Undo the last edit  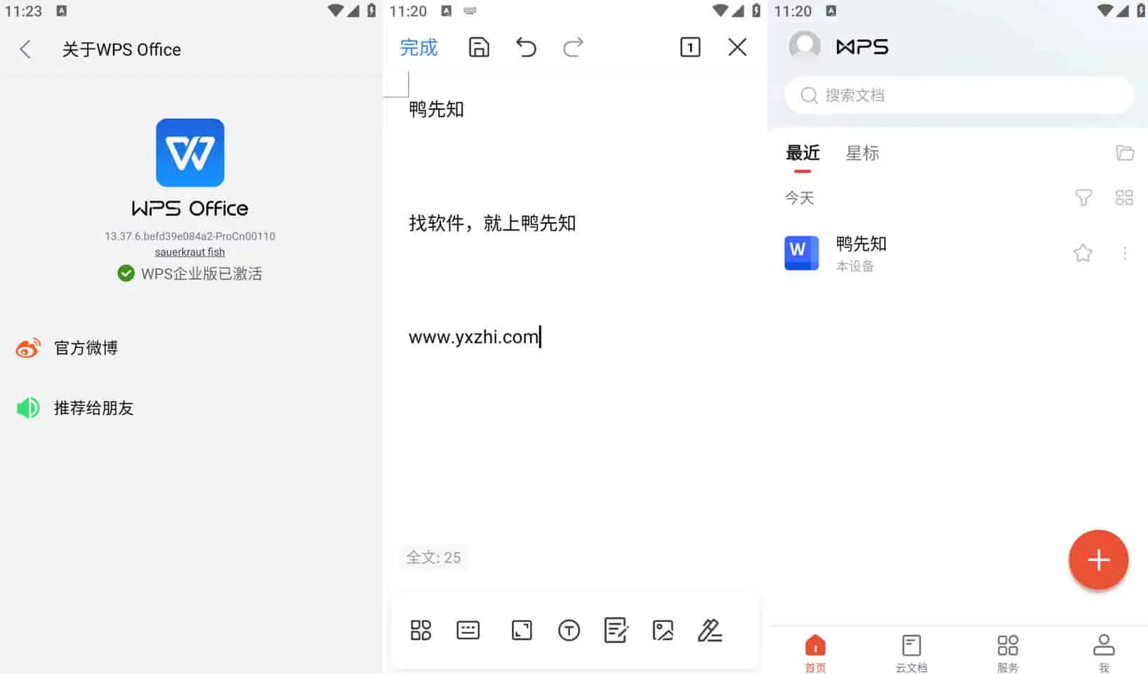(526, 47)
